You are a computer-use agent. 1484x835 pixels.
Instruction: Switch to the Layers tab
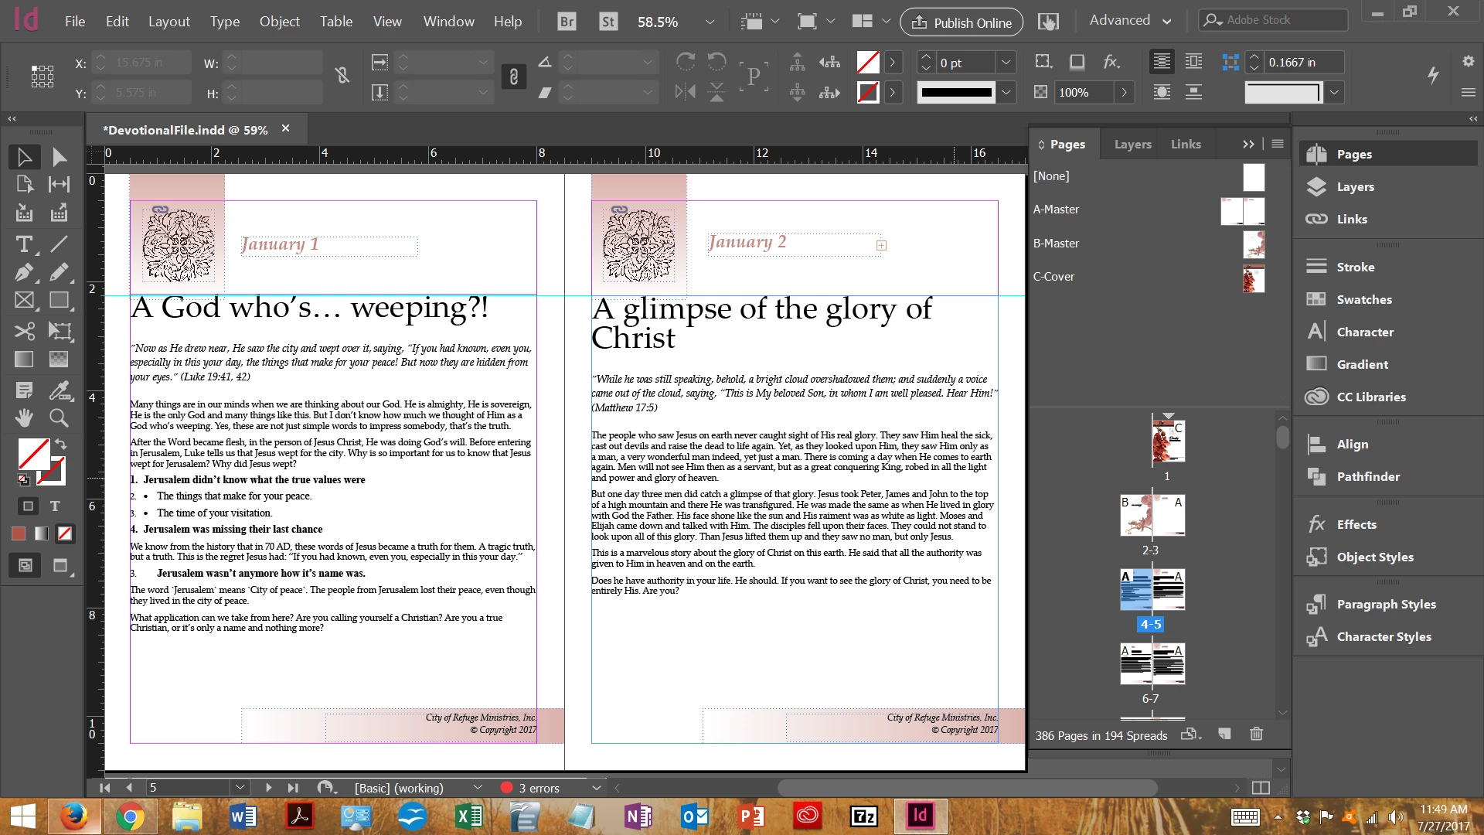pyautogui.click(x=1132, y=145)
